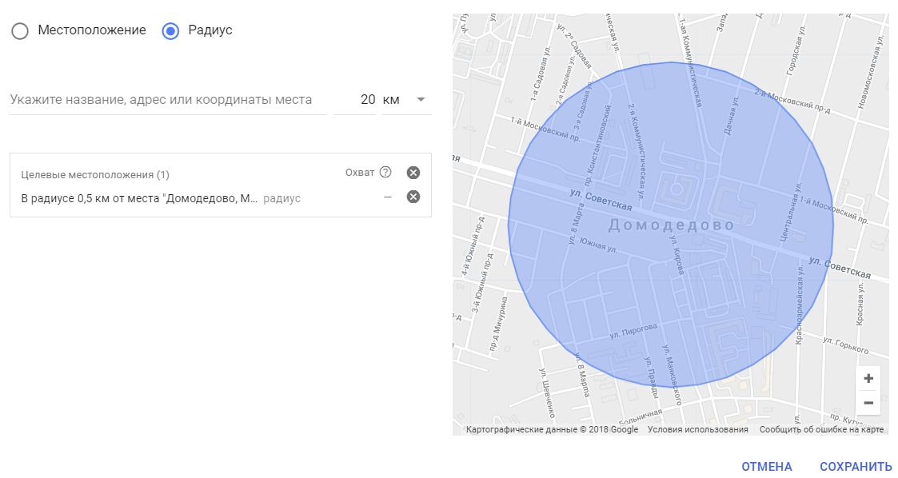The width and height of the screenshot is (898, 478).
Task: Delete the Домодедово radius target row X icon
Action: 413,197
